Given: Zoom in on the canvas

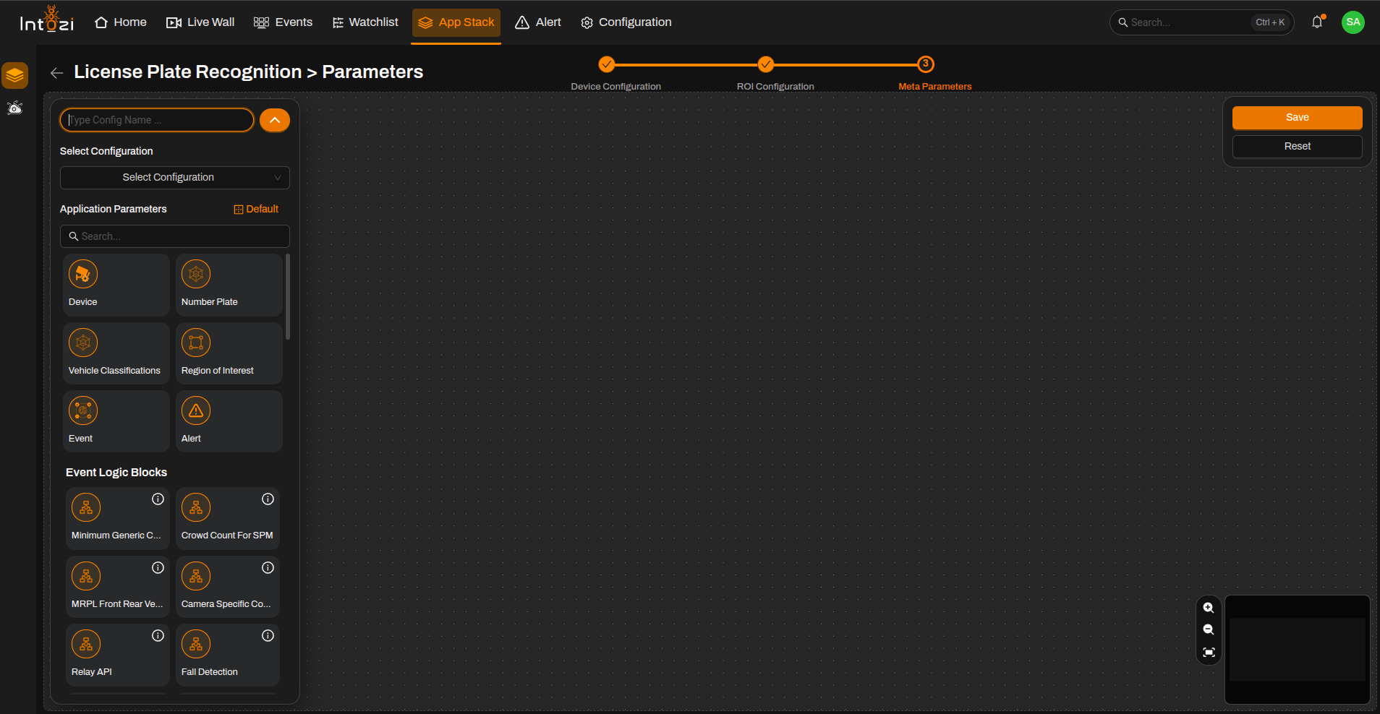Looking at the screenshot, I should (1209, 608).
